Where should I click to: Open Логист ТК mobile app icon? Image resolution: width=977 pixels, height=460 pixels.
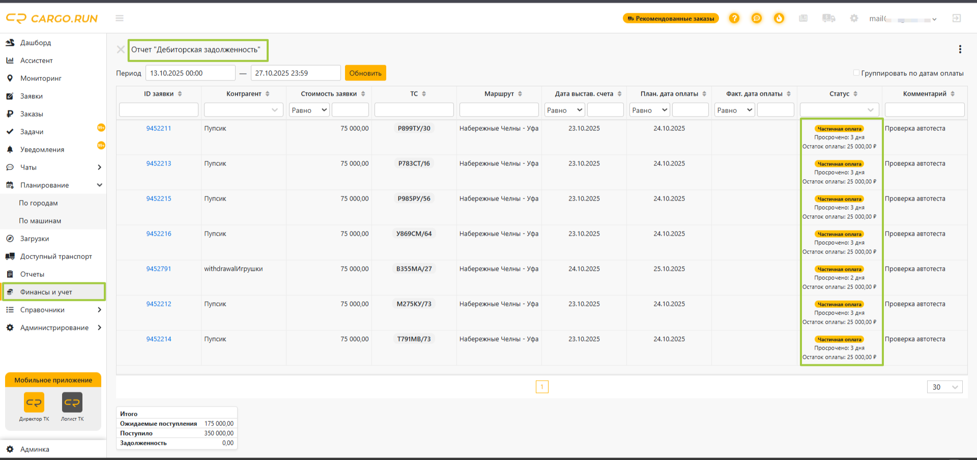[x=72, y=402]
